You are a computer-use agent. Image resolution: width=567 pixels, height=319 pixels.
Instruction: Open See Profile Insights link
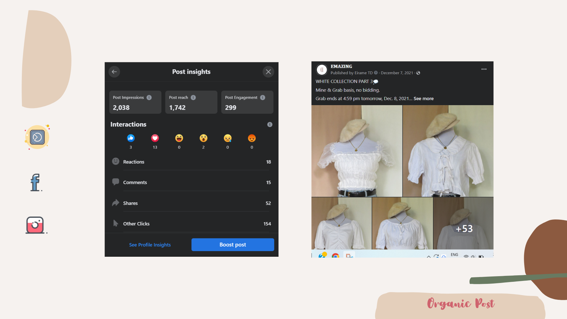150,245
